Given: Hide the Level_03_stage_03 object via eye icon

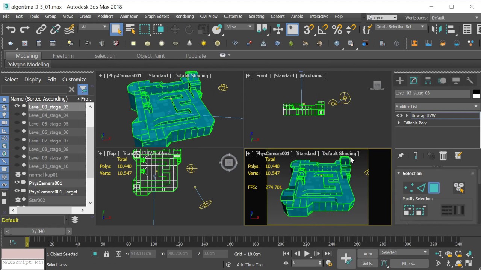Looking at the screenshot, I should click(17, 106).
